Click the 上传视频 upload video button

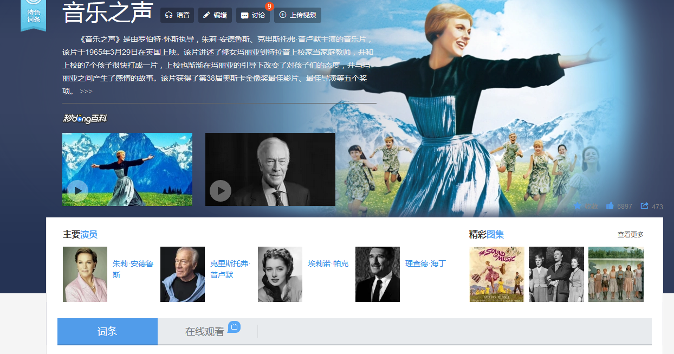click(297, 15)
